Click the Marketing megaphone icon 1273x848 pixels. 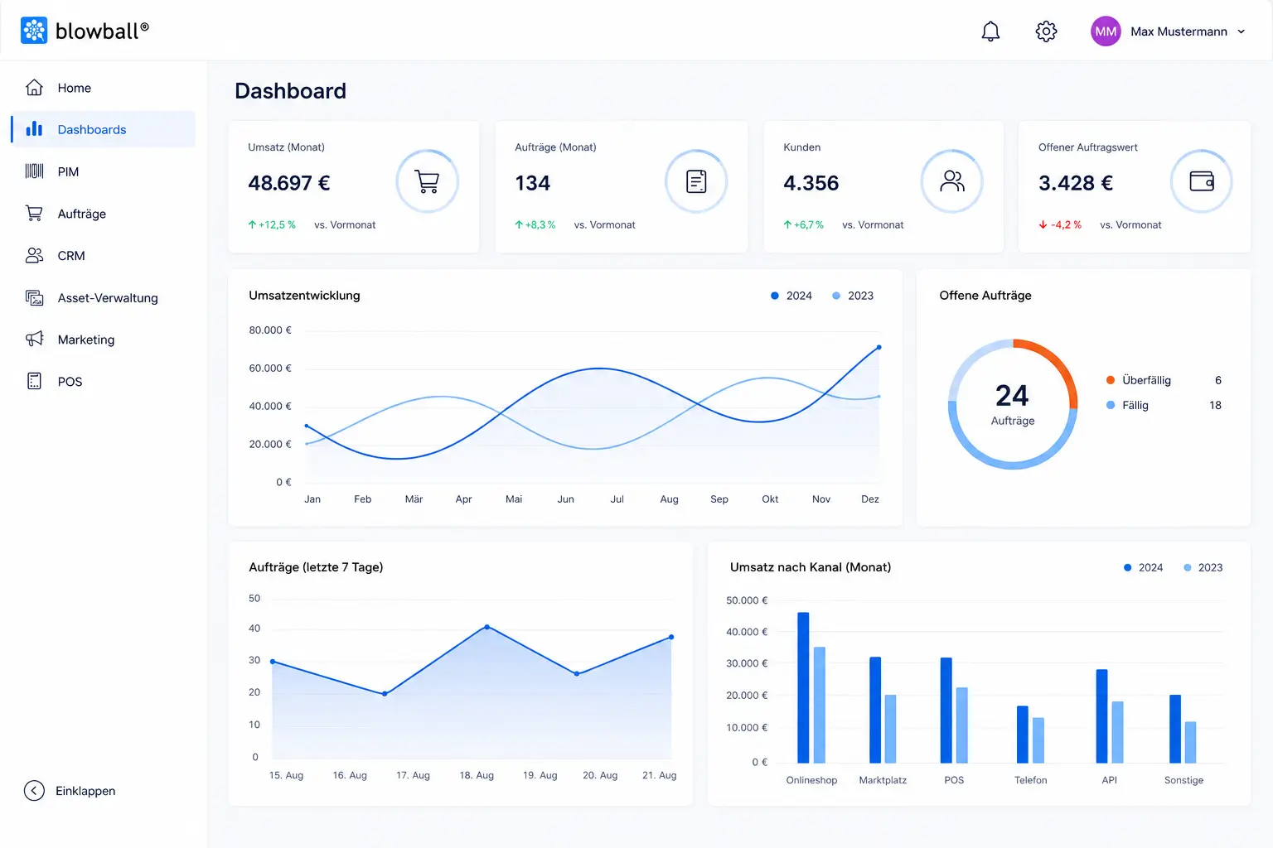[34, 339]
